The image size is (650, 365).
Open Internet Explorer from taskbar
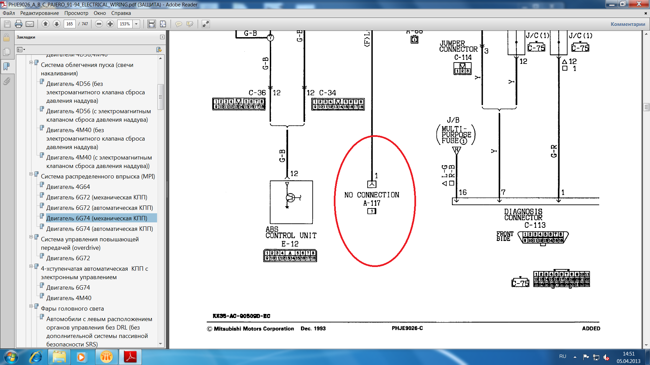coord(36,357)
